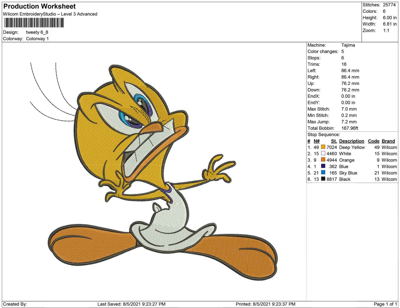The width and height of the screenshot is (400, 308).
Task: Select the "Black" description text
Action: point(345,179)
